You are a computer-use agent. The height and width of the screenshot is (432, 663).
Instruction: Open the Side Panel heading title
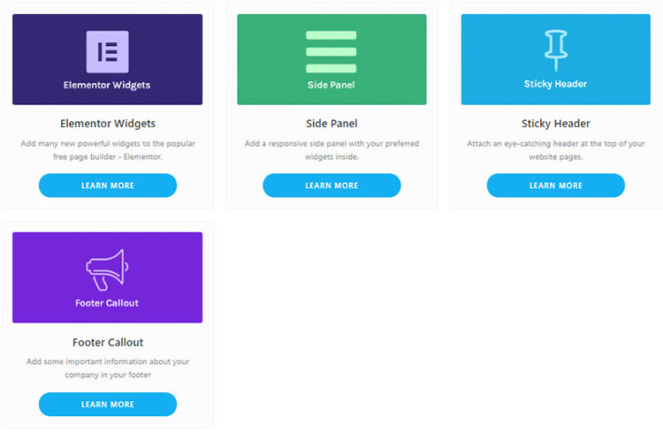(331, 124)
